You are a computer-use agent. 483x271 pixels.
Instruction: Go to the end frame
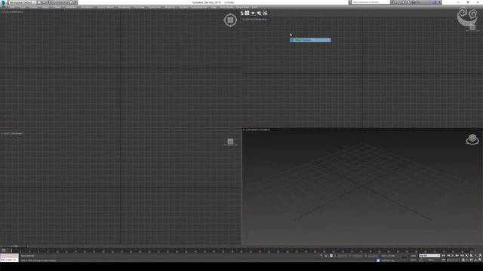pyautogui.click(x=462, y=256)
